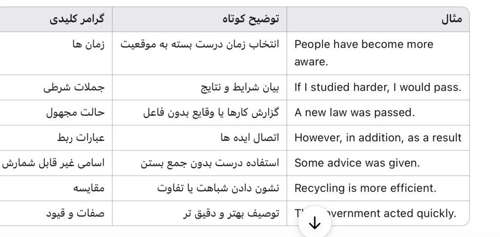500x237 pixels.
Task: Click the "However, in addition, as a result" cell
Action: tap(377, 138)
